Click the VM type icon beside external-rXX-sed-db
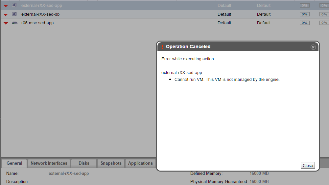 click(14, 14)
